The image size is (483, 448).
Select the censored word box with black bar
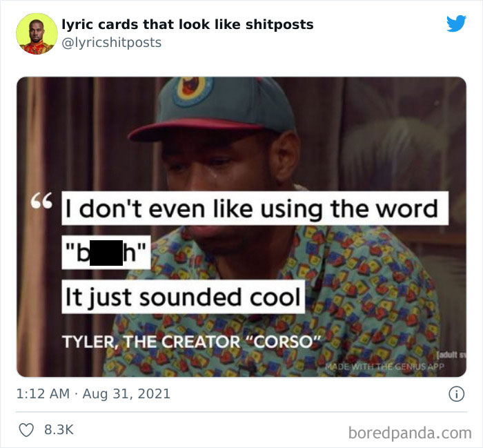pos(106,253)
